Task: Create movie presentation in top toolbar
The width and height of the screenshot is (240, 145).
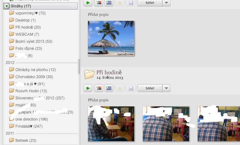Action: coord(109,3)
